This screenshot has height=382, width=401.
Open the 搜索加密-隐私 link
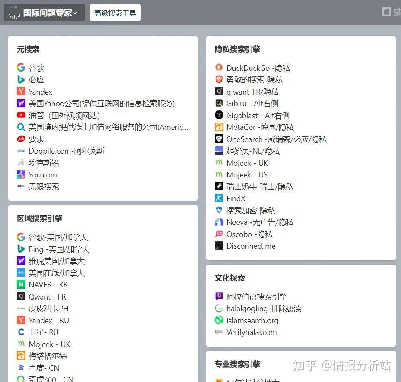[251, 210]
